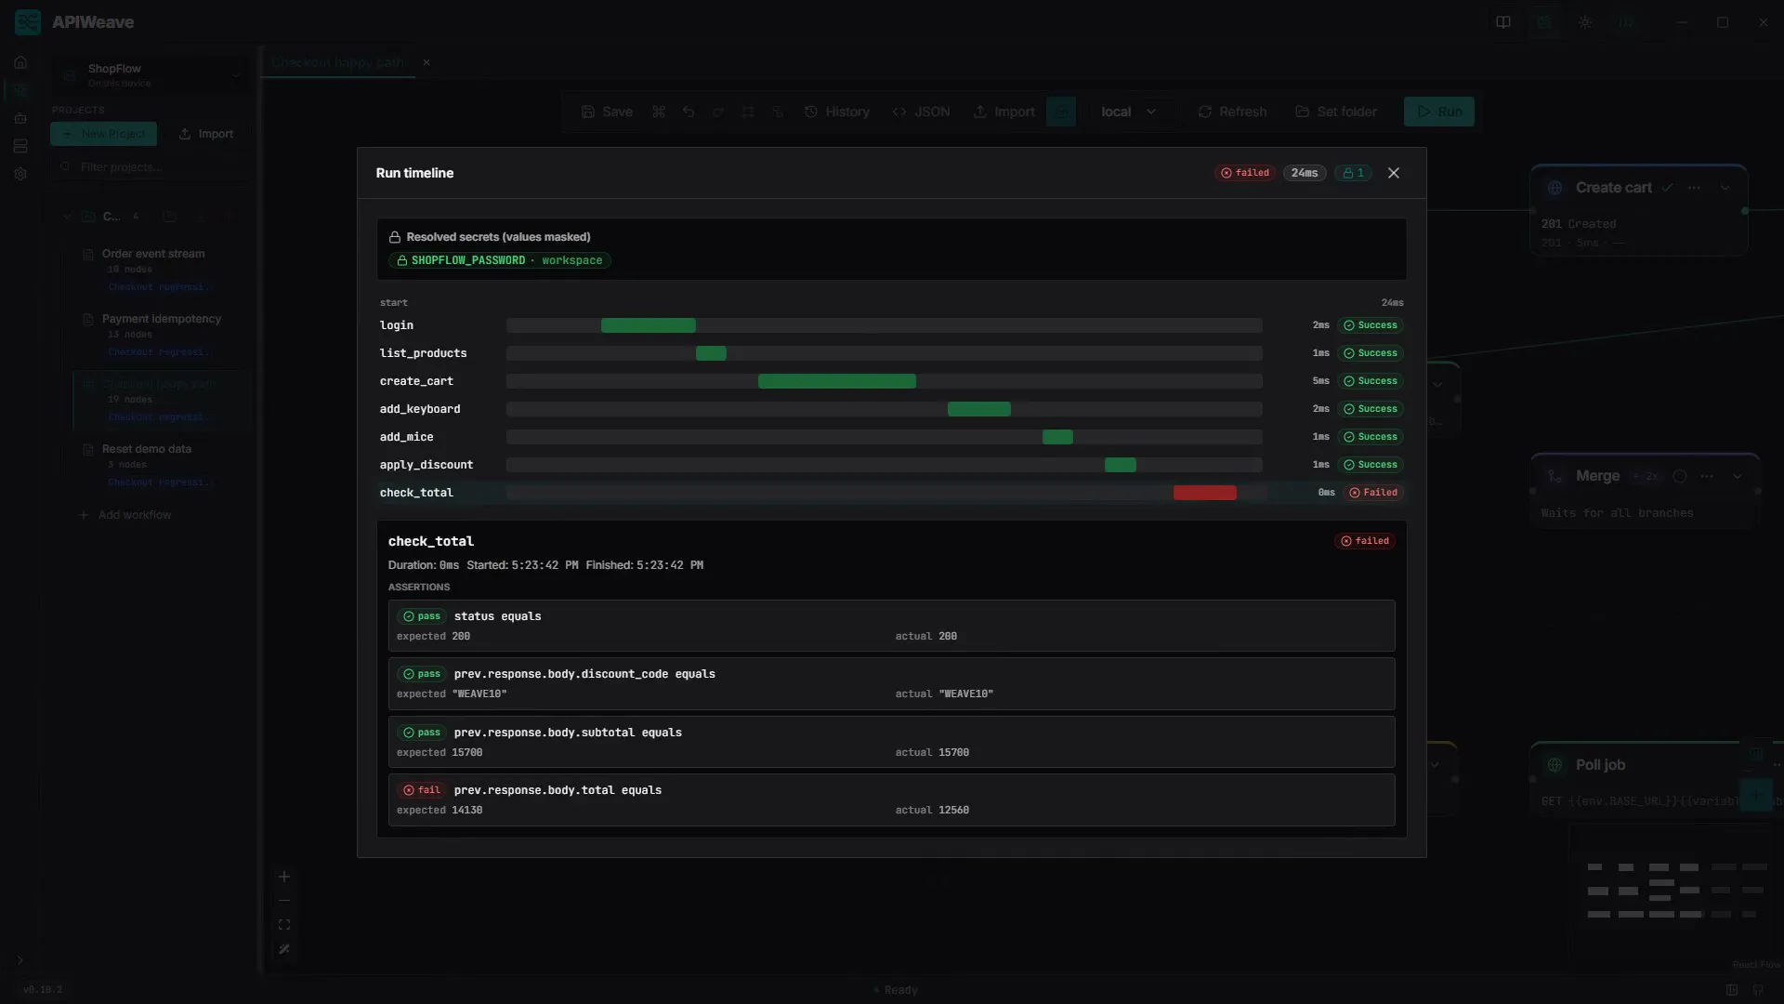Click Refresh in the toolbar
The width and height of the screenshot is (1784, 1004).
coord(1232,112)
